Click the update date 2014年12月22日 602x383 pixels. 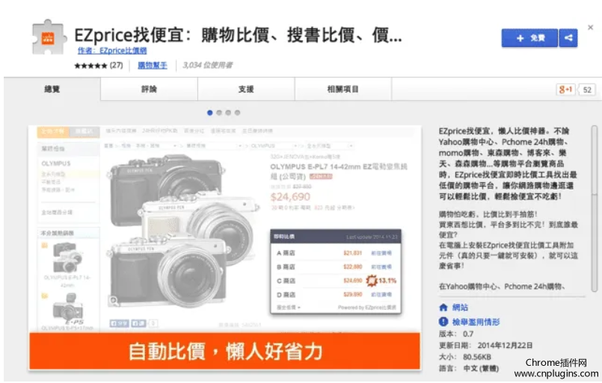coord(505,346)
